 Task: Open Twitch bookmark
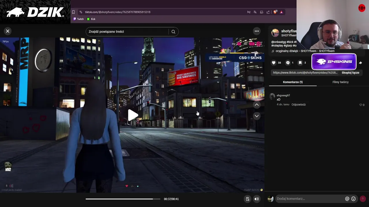pyautogui.click(x=78, y=19)
